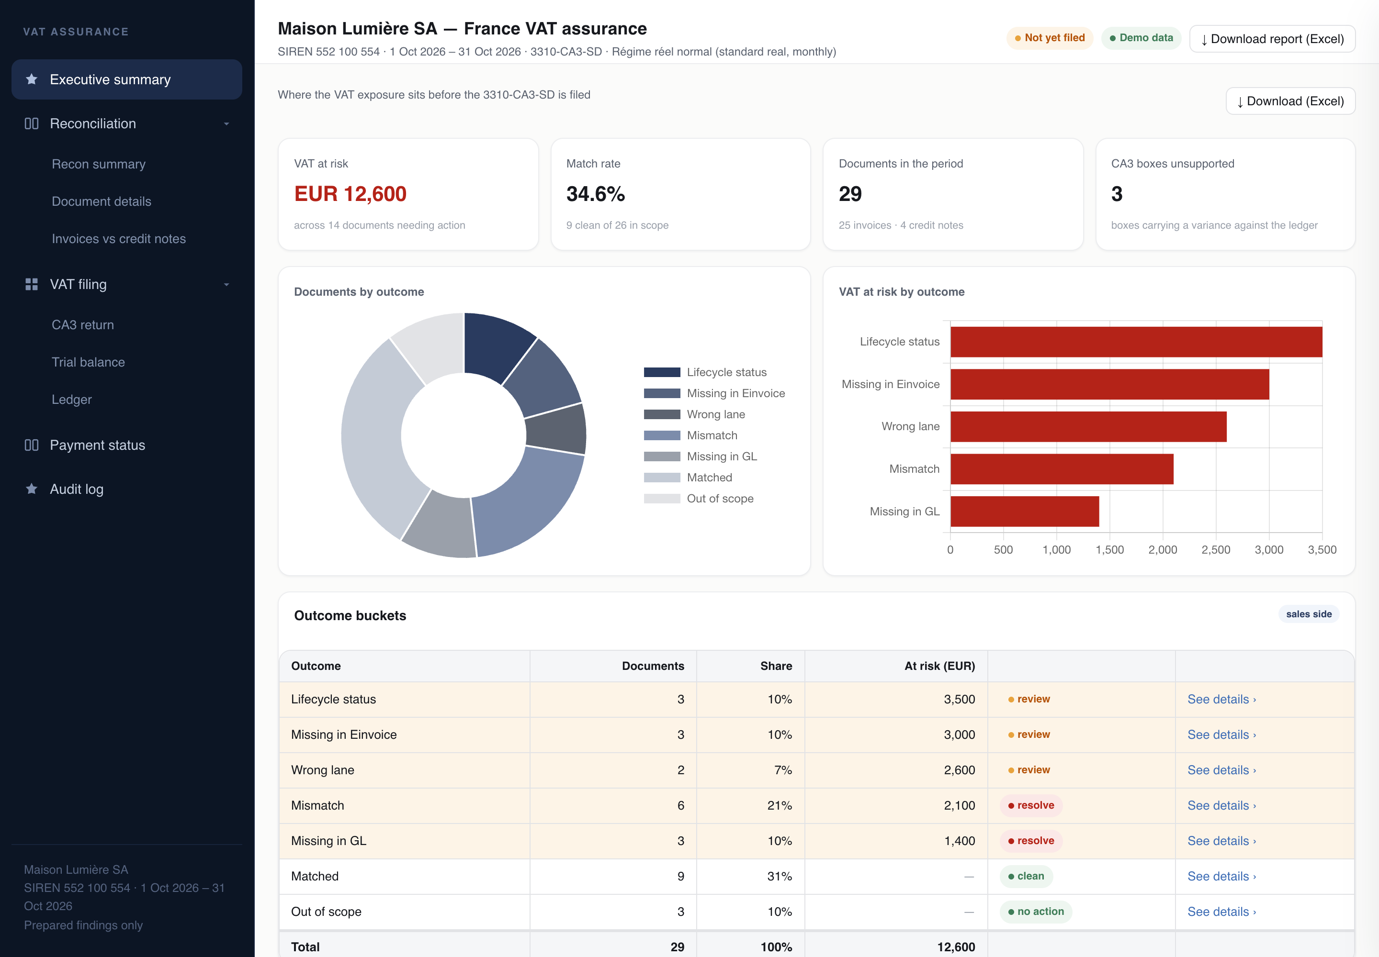
Task: Click the resolve tag on Mismatch row
Action: (1031, 805)
